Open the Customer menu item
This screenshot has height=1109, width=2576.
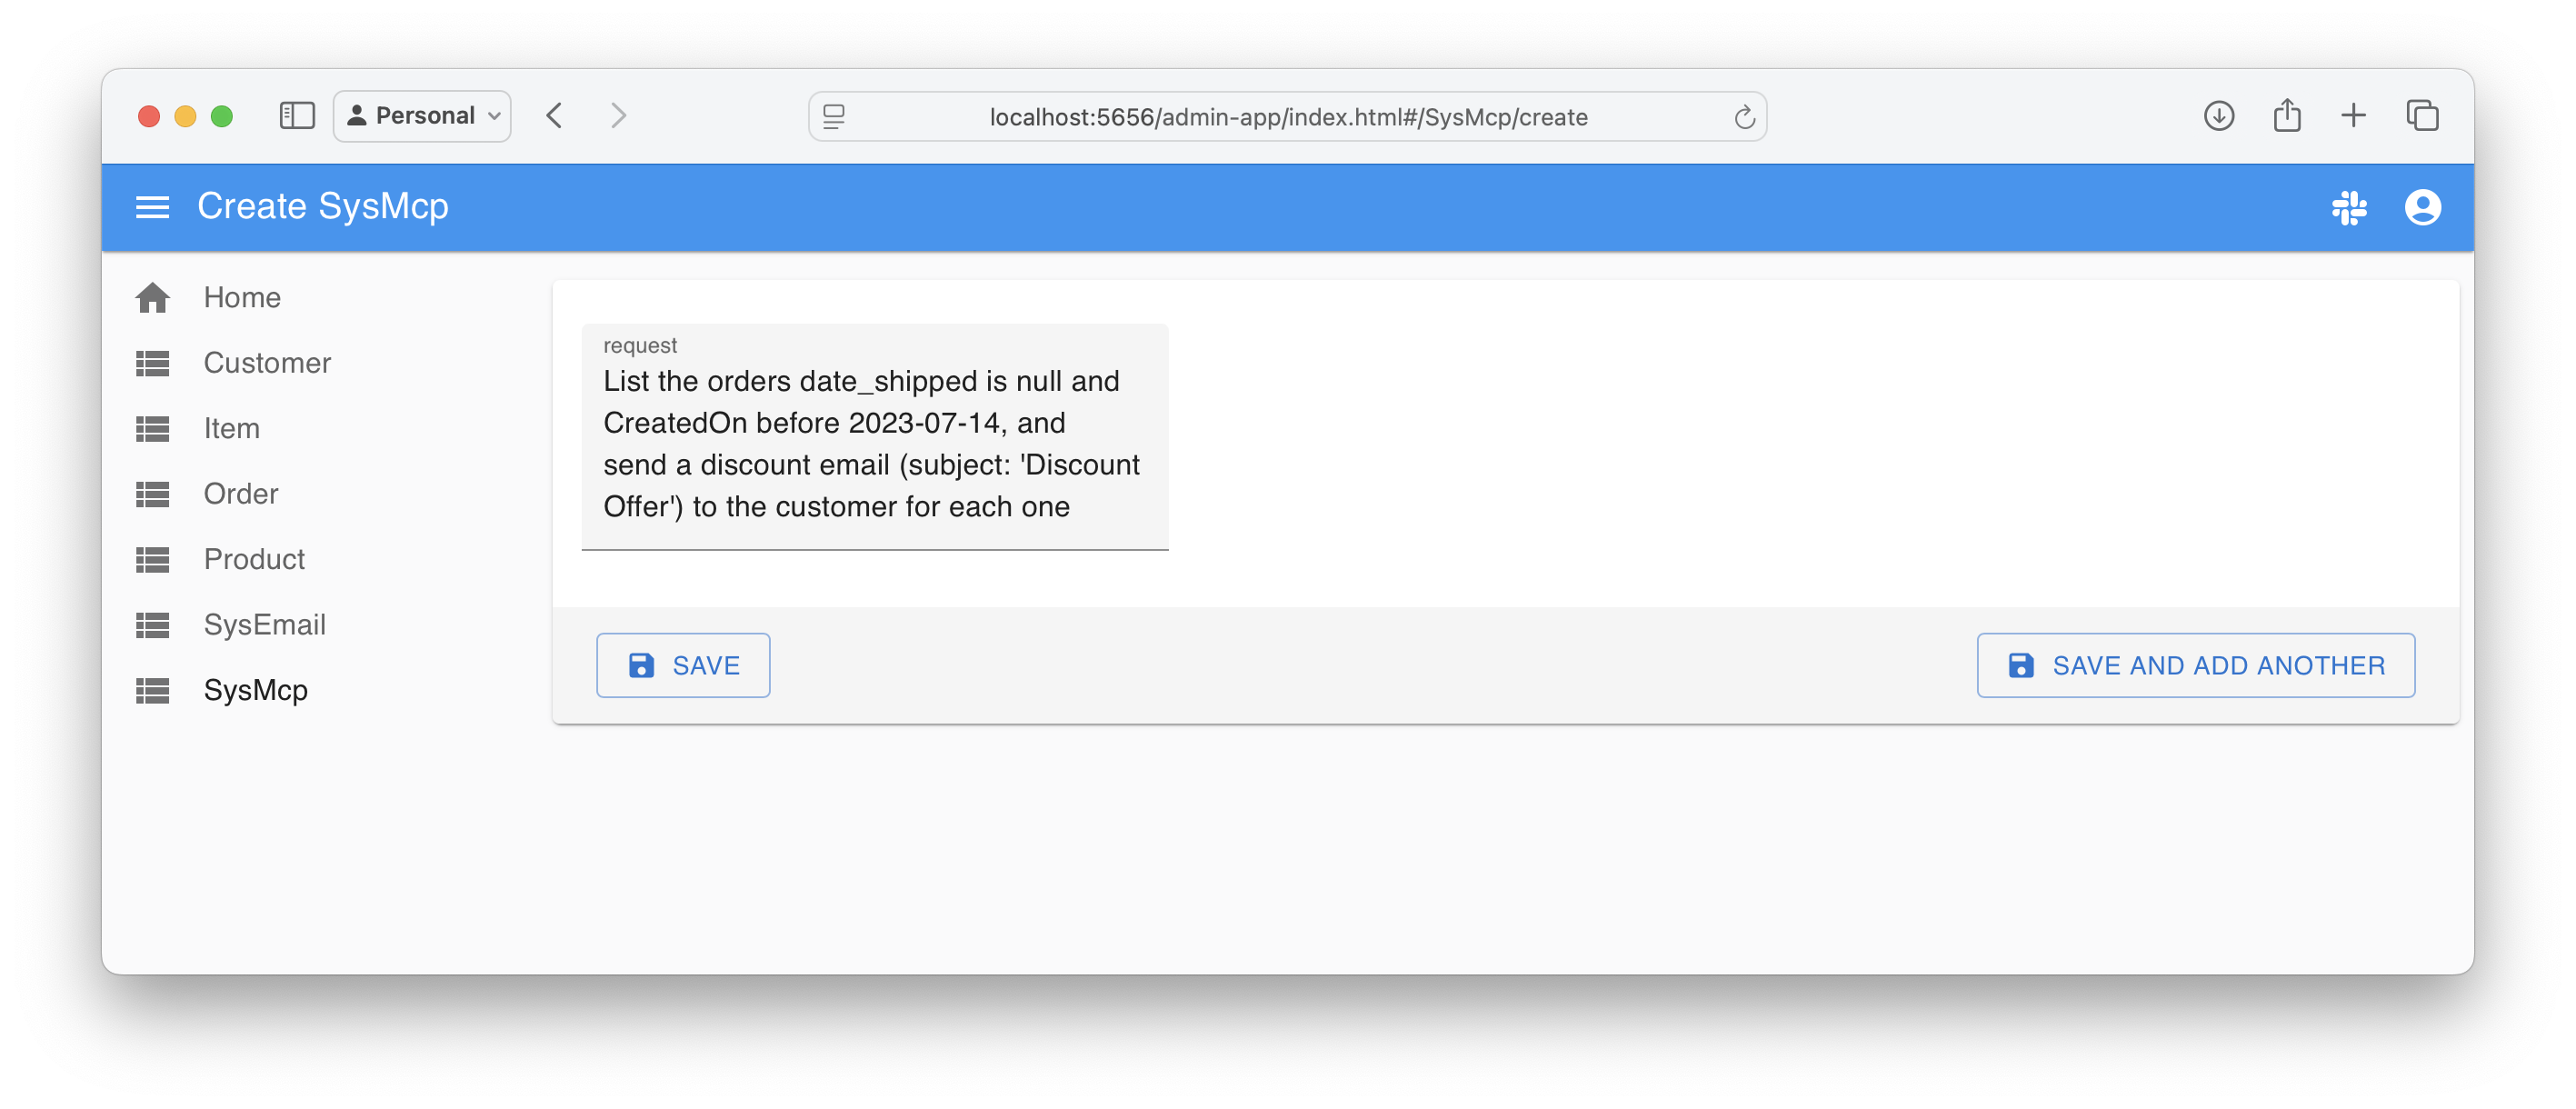coord(267,363)
